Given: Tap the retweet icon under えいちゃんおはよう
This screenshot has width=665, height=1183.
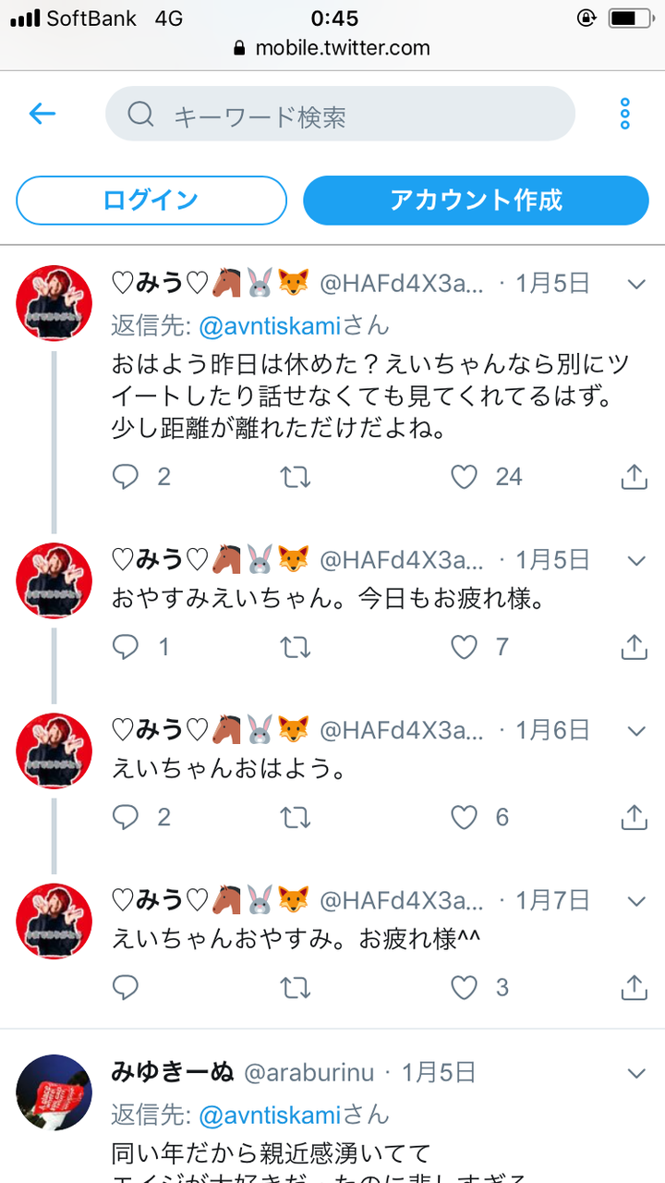Looking at the screenshot, I should click(294, 817).
